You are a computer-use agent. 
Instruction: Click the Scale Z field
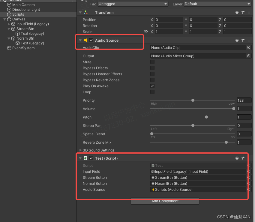[x=237, y=32]
